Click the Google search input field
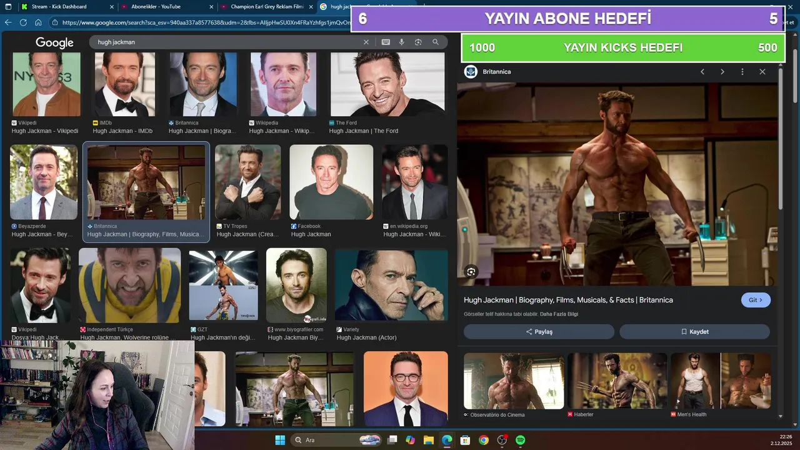 pyautogui.click(x=227, y=42)
